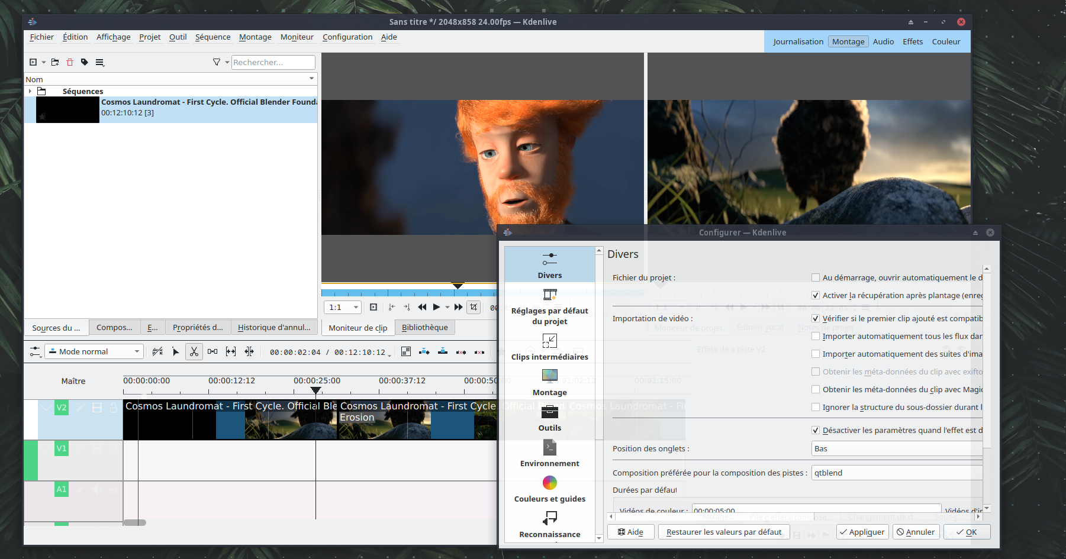Click the rewind button in clip monitor
The width and height of the screenshot is (1066, 559).
coord(422,307)
